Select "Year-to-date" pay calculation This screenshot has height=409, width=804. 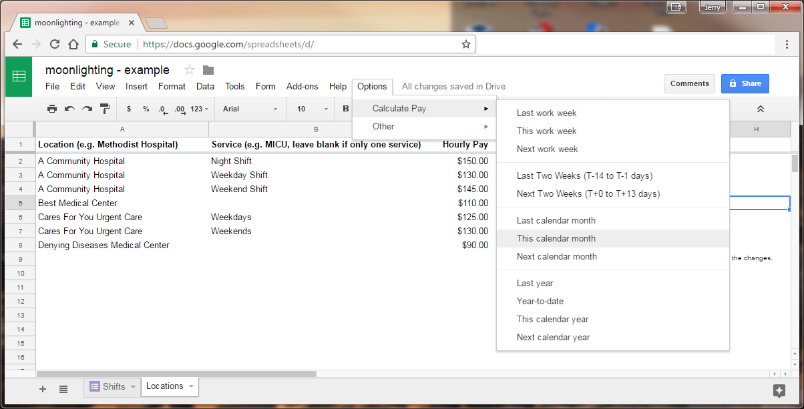(x=540, y=301)
